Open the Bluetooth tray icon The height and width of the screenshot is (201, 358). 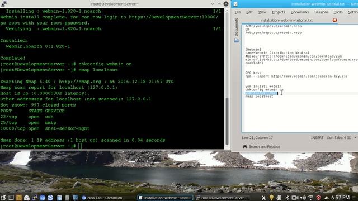tap(287, 198)
